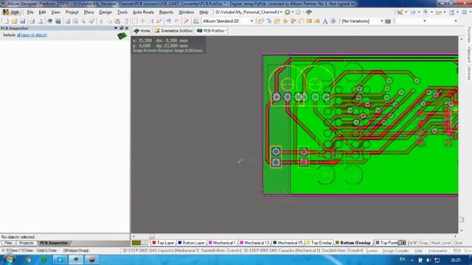472x265 pixels.
Task: Toggle the Mechanical 15 layer tab
Action: click(288, 243)
